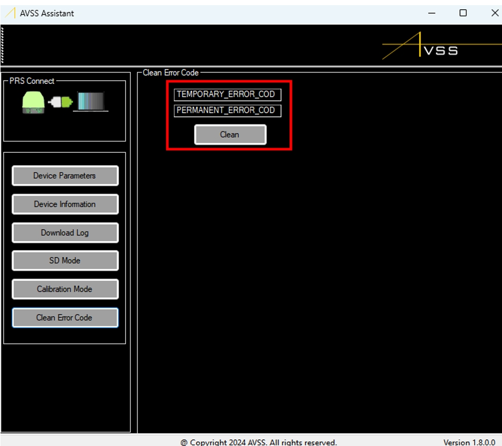Click the PERMANENT_ERROR_COD field
Screen dimensions: 502x446
coord(227,111)
